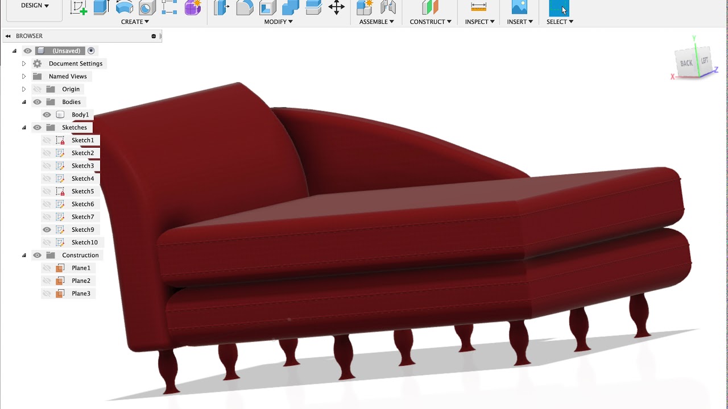Image resolution: width=728 pixels, height=409 pixels.
Task: Select the Revolve tool icon
Action: pyautogui.click(x=125, y=7)
